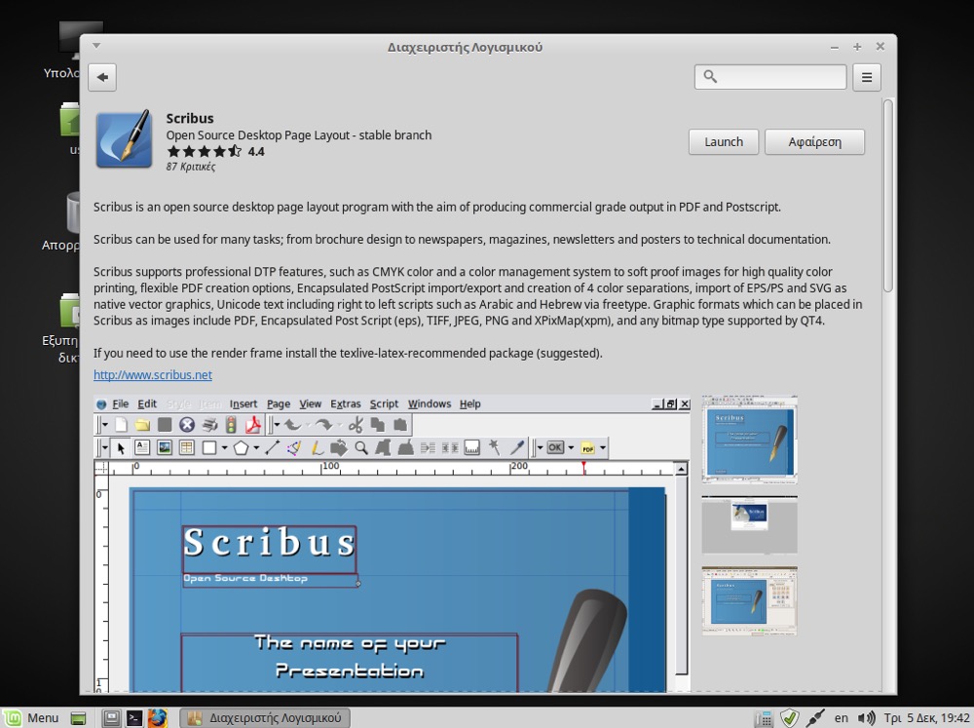Viewport: 974px width, 728px height.
Task: Select the Trash icon on the desktop
Action: click(x=72, y=211)
